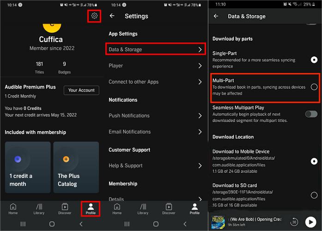The image size is (322, 231).
Task: Go back from the Settings screen
Action: (112, 16)
